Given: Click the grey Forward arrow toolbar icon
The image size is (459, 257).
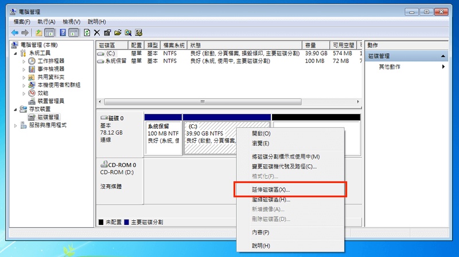Looking at the screenshot, I should (25, 33).
